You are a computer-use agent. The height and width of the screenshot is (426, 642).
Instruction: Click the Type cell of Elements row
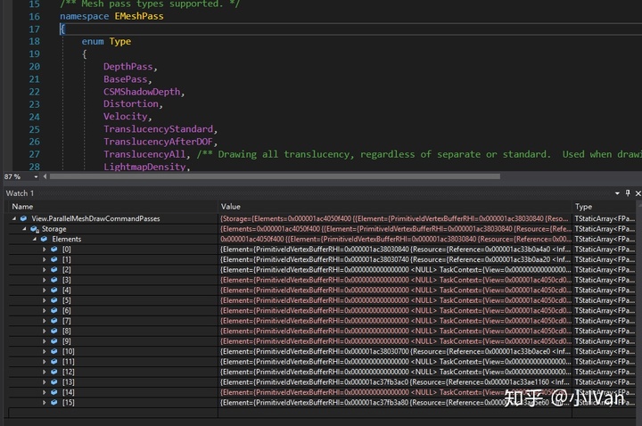[605, 239]
